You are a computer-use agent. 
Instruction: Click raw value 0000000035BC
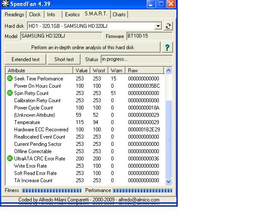(x=144, y=86)
